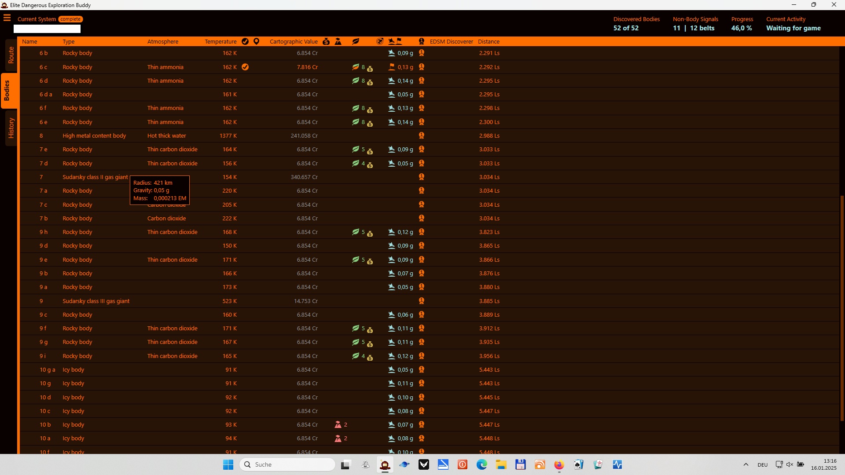The height and width of the screenshot is (475, 845).
Task: Click the volcano geological column header icon
Action: tap(338, 41)
